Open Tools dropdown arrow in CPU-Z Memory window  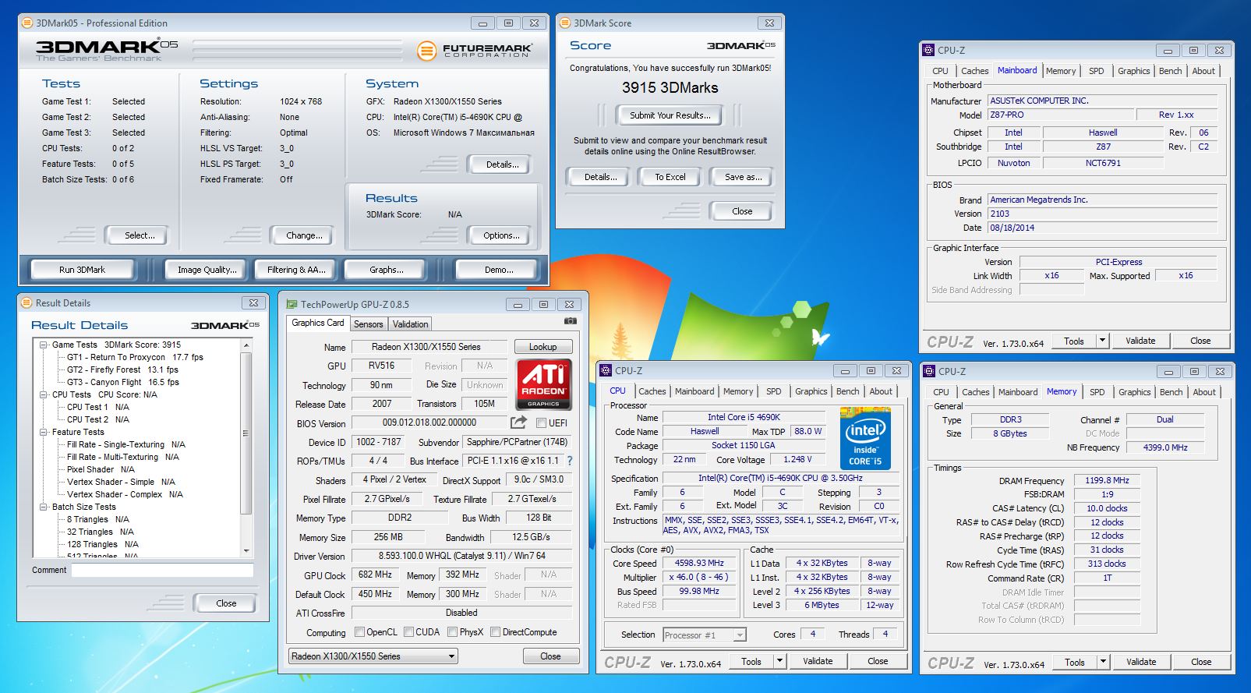pos(1103,662)
